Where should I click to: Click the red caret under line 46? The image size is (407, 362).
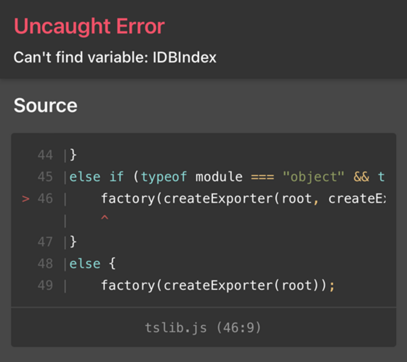105,217
